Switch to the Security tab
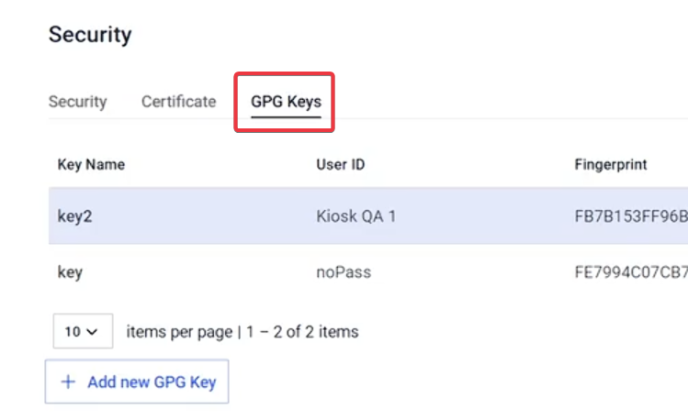This screenshot has width=688, height=420. (x=77, y=102)
